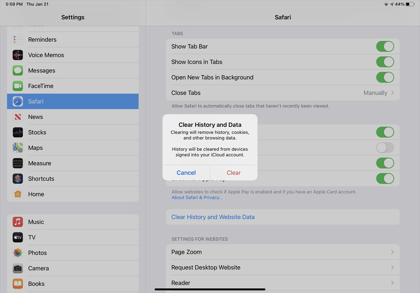Select Music in the settings sidebar

coord(36,222)
